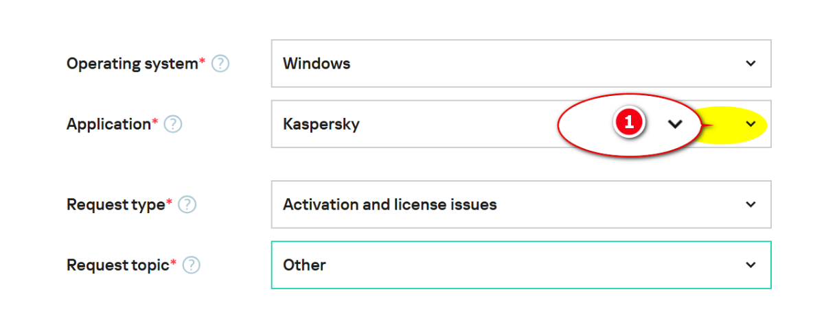Screen dimensions: 824x329
Task: Click the 'Operating system' field label
Action: [132, 64]
